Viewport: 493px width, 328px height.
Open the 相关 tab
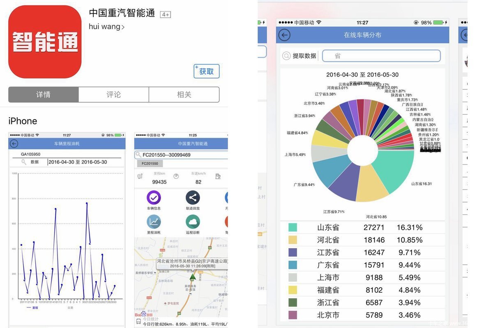point(184,95)
